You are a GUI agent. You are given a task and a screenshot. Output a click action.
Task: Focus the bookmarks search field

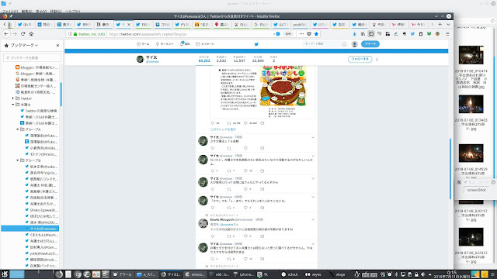(x=32, y=58)
